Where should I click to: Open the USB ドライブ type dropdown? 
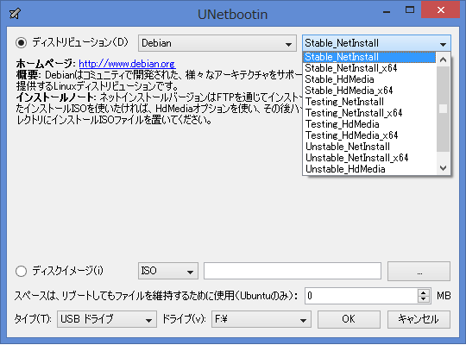tap(107, 319)
